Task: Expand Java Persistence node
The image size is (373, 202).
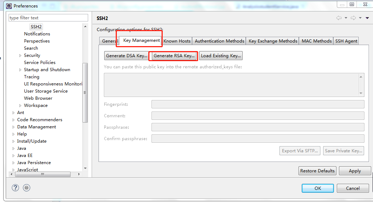Action: click(x=13, y=163)
